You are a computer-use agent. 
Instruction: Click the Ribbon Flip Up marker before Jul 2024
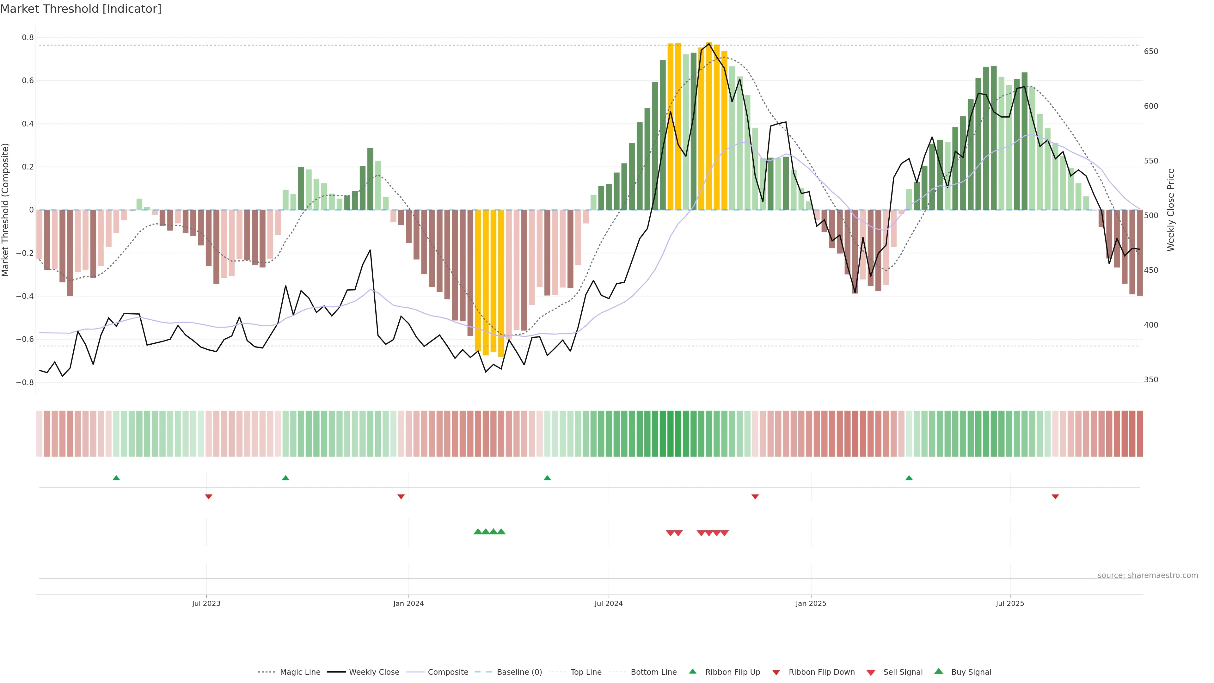coord(547,478)
